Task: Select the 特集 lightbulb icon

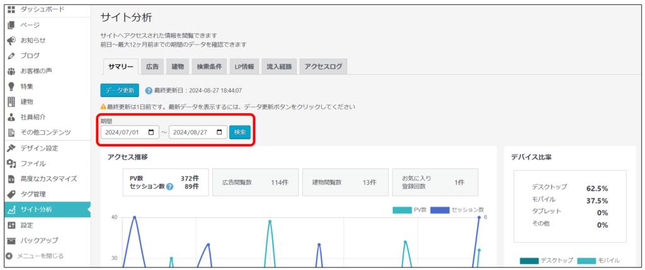Action: [11, 86]
